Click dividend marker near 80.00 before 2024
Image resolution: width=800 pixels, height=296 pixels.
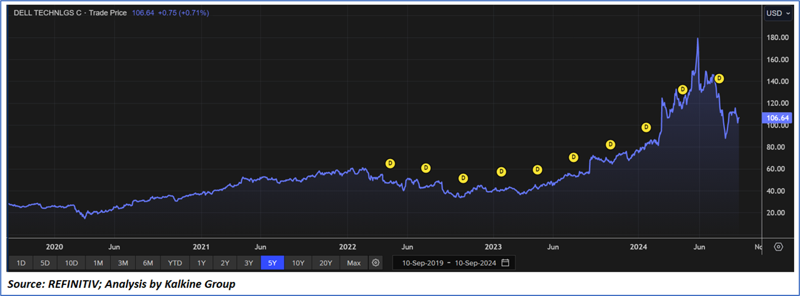(611, 144)
